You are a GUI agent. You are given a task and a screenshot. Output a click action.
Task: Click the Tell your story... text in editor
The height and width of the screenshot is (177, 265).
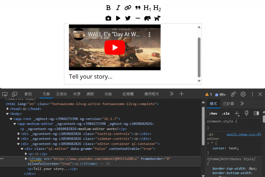[91, 77]
